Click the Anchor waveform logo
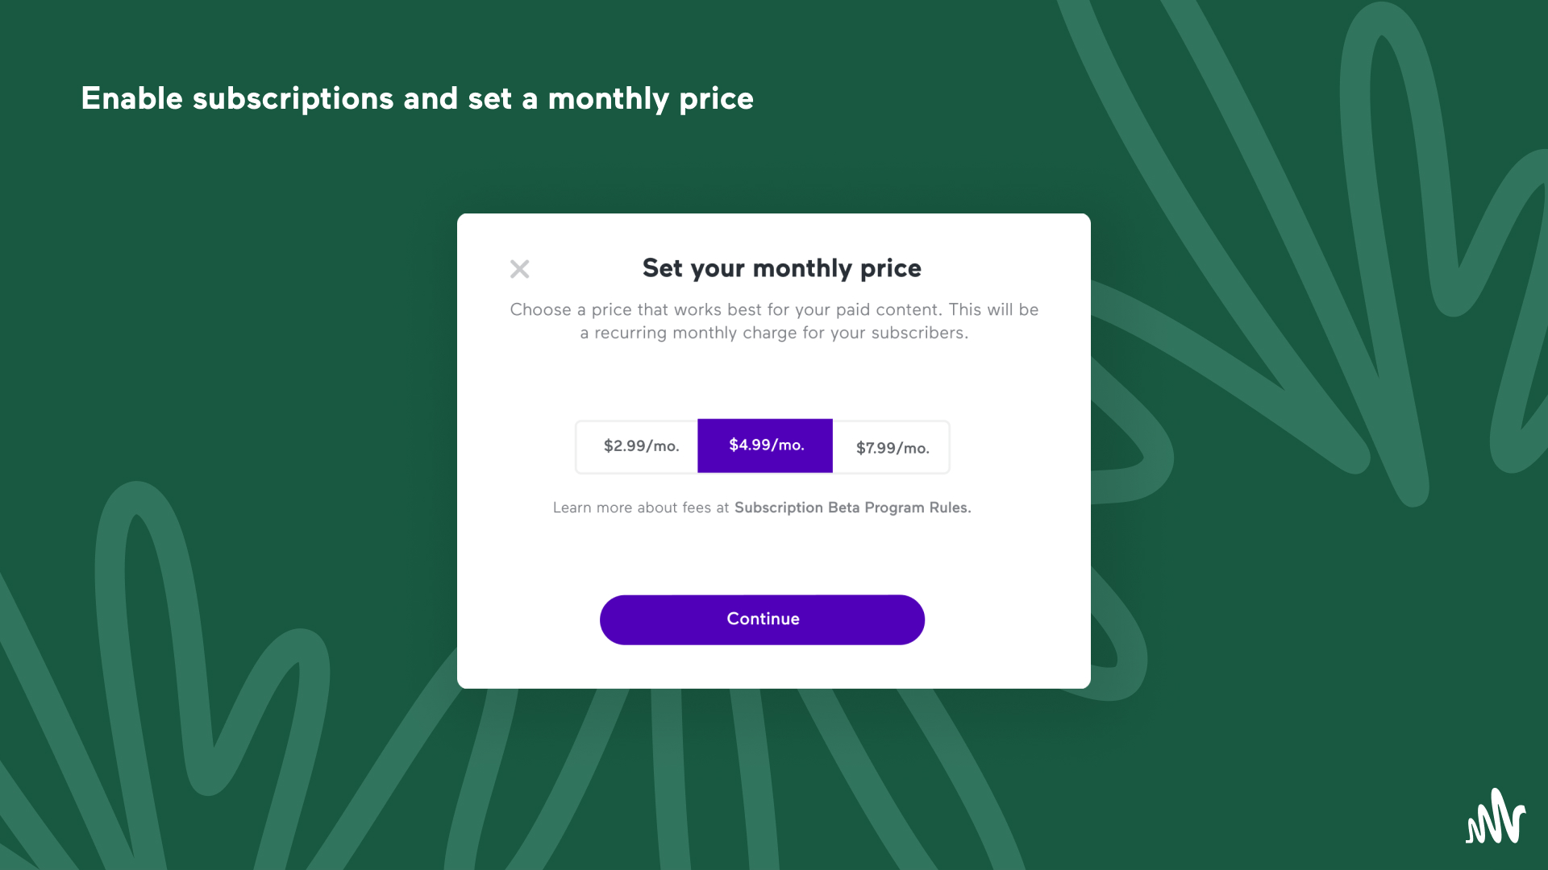Image resolution: width=1548 pixels, height=870 pixels. (x=1496, y=816)
